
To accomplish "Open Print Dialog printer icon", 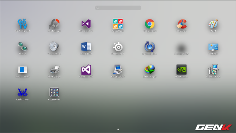I will click(x=54, y=70).
